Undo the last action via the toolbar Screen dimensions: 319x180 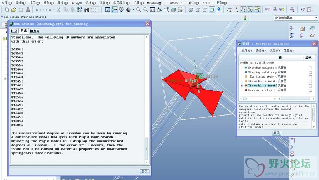click(38, 10)
